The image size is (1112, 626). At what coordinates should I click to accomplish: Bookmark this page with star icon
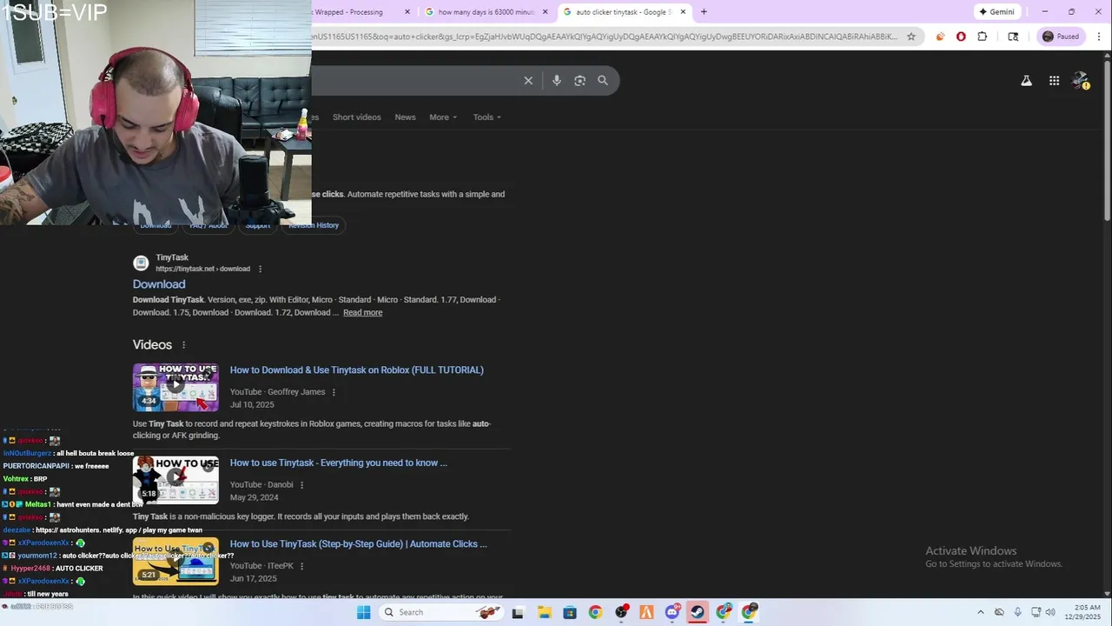tap(911, 37)
